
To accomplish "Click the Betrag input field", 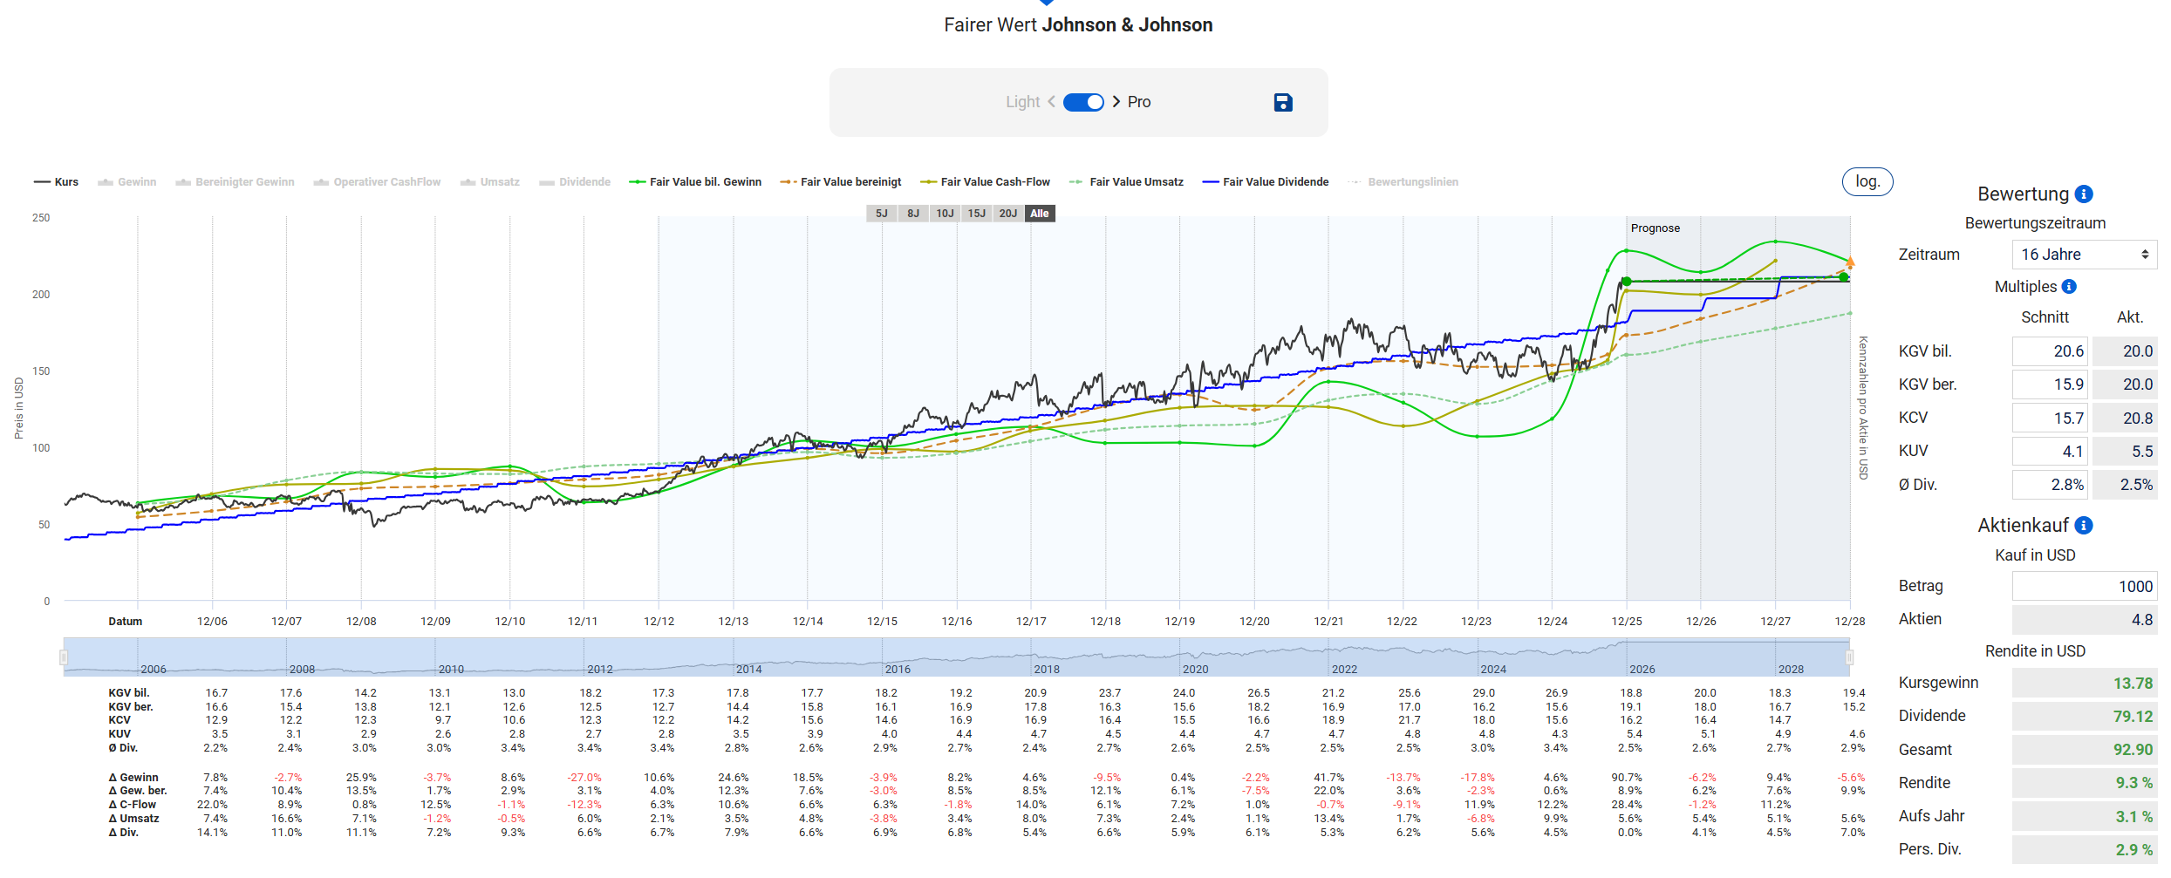I will pyautogui.click(x=2084, y=587).
